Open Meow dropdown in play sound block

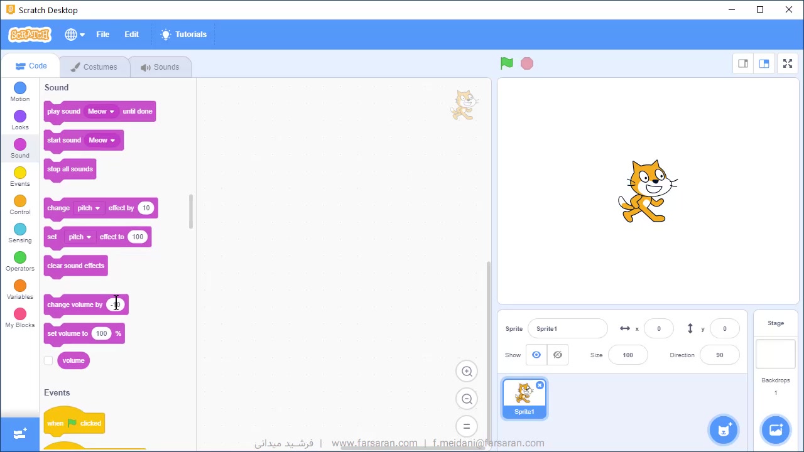101,111
